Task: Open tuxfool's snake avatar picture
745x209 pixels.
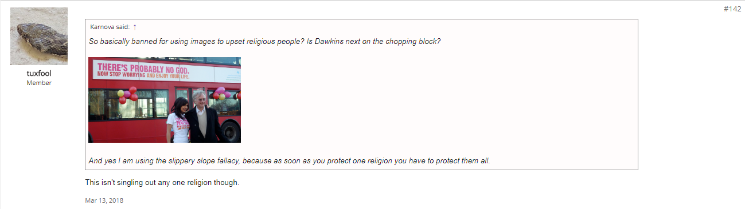Action: tap(39, 37)
